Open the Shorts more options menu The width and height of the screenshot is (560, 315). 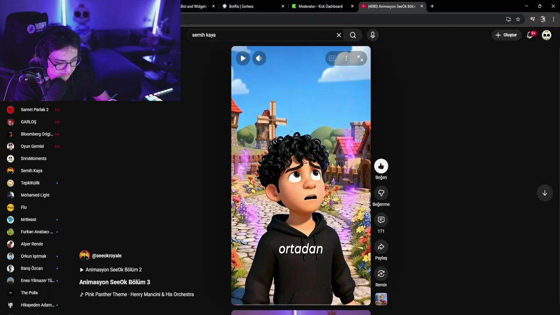click(346, 58)
